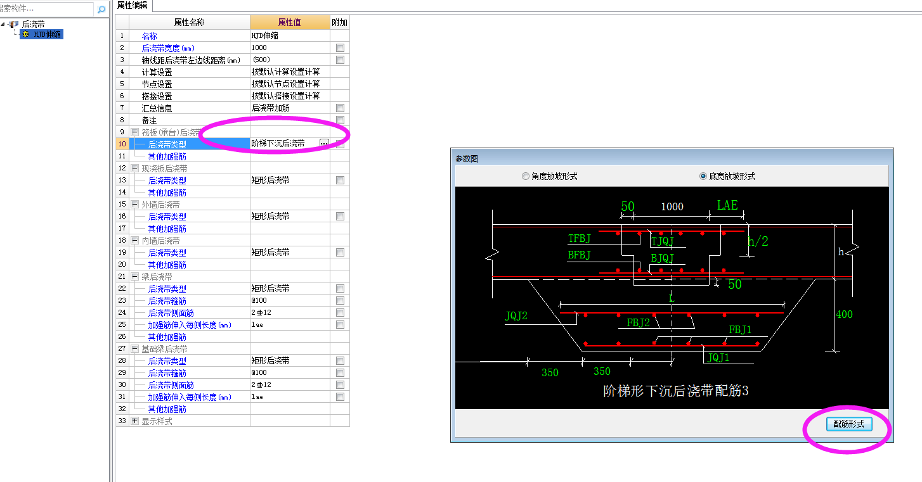Tick the 现浇板后浇带 类型 row checkbox
Image resolution: width=922 pixels, height=482 pixels.
pyautogui.click(x=341, y=180)
